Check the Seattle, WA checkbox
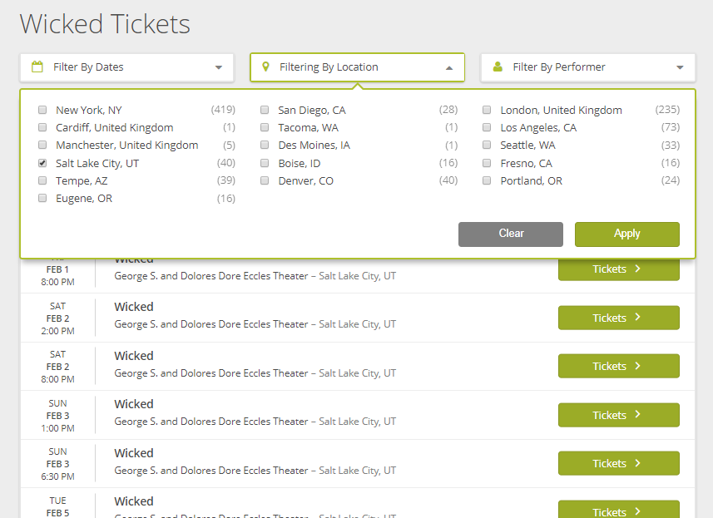Image resolution: width=713 pixels, height=518 pixels. [487, 145]
